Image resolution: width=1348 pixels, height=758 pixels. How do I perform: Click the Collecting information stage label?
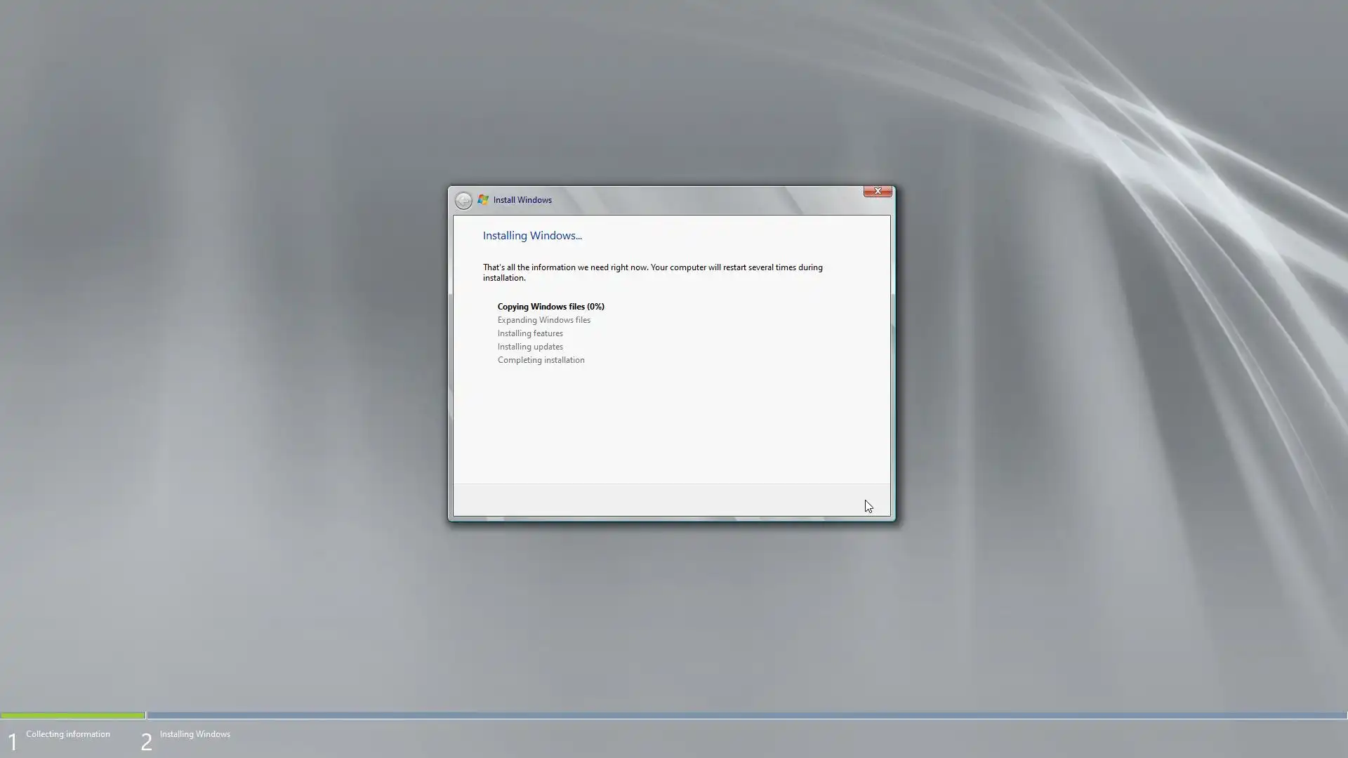coord(68,734)
